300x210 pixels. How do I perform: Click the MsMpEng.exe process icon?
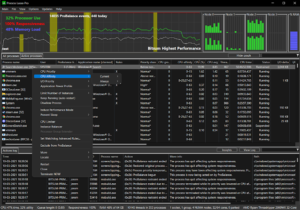pos(3,98)
